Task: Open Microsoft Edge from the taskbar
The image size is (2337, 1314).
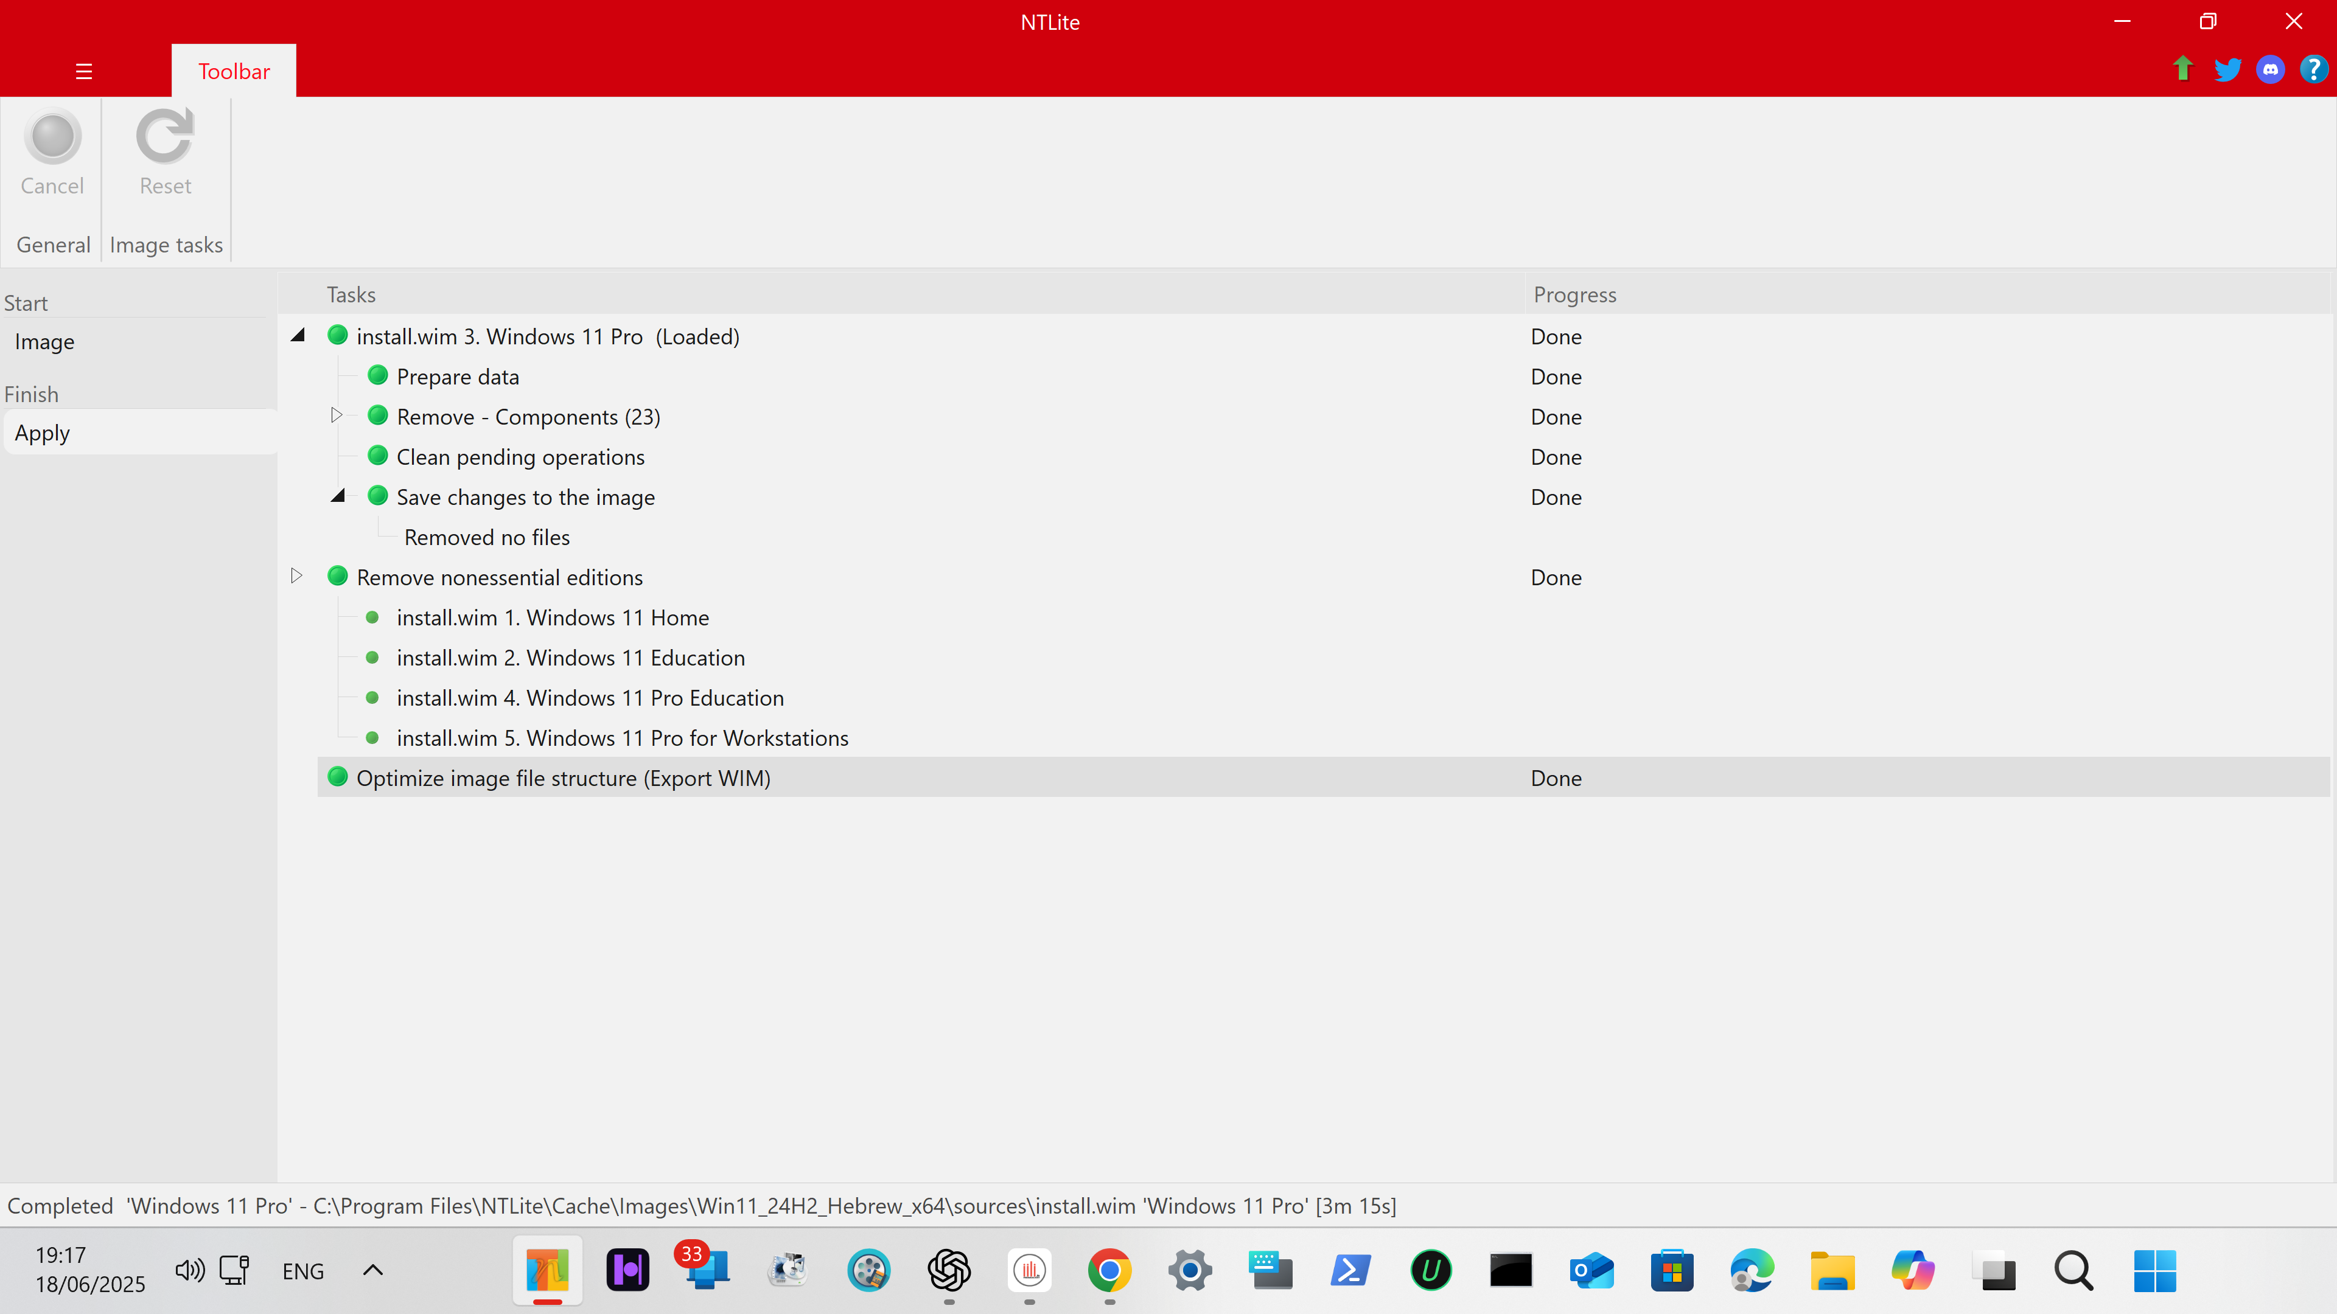Action: coord(1751,1270)
